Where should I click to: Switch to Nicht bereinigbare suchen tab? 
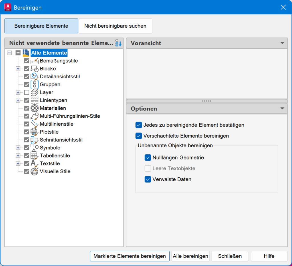[x=115, y=26]
